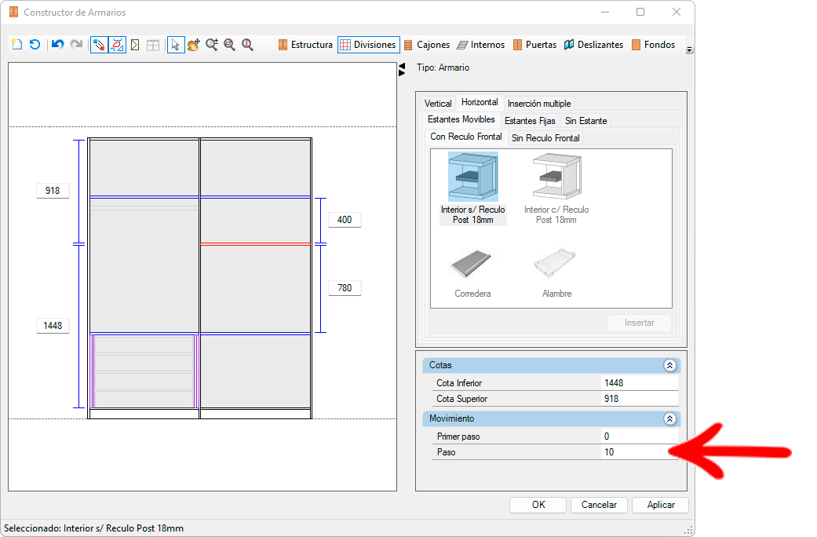Viewport: 817px width, 537px height.
Task: Click the Aplicar button
Action: pos(660,505)
